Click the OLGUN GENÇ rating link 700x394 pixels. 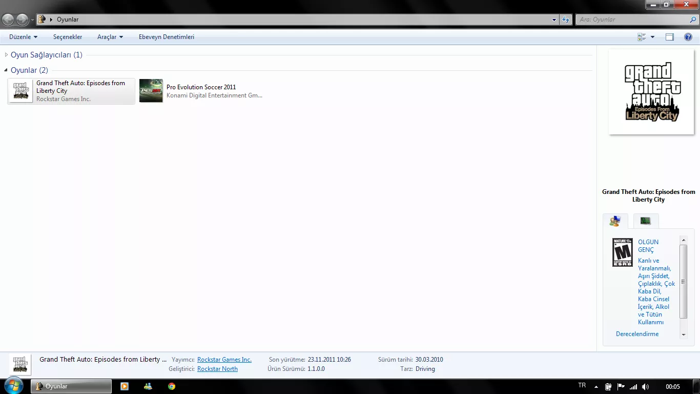point(648,246)
